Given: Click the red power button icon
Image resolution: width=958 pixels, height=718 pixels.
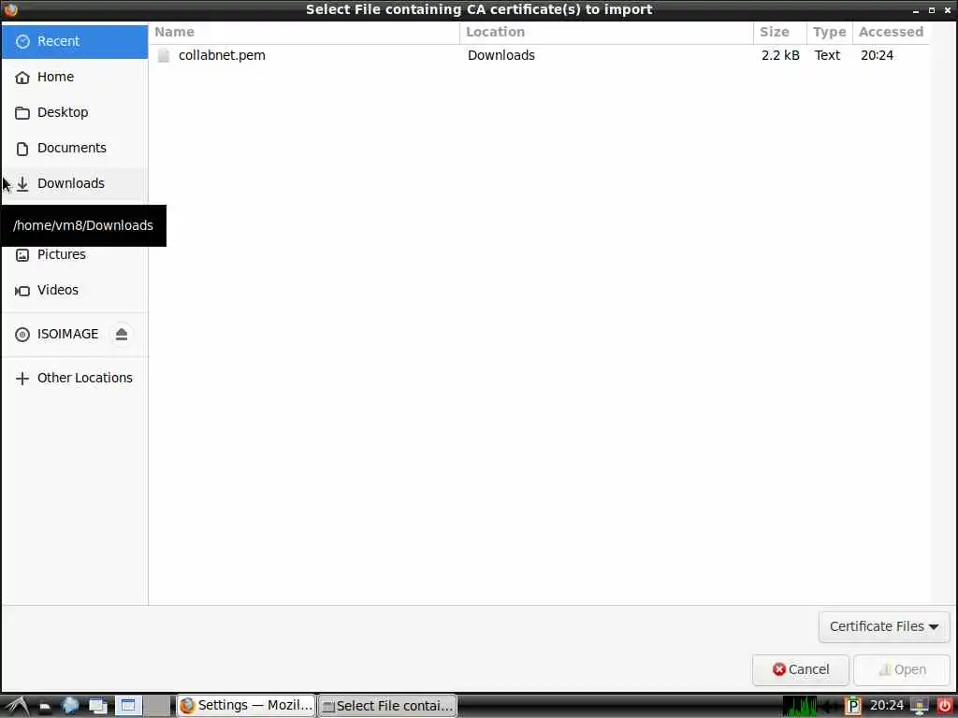Looking at the screenshot, I should [x=944, y=706].
